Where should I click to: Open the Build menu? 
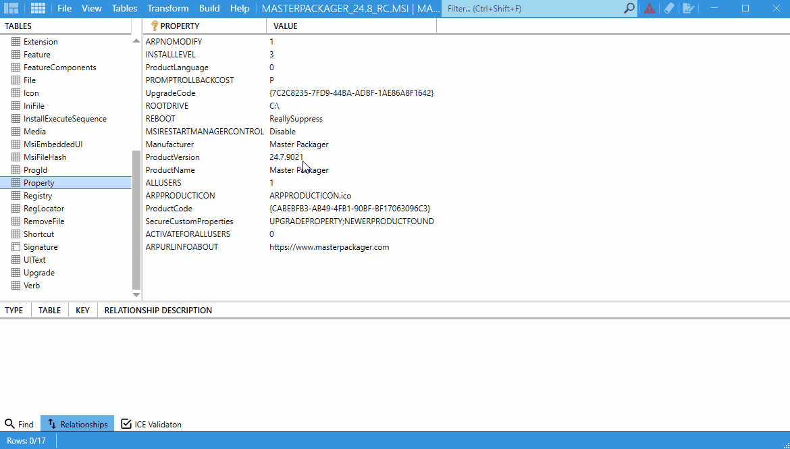coord(209,8)
